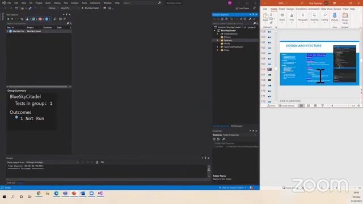Open PowerPoint from the Windows taskbar
This screenshot has width=363, height=204.
pos(74,193)
